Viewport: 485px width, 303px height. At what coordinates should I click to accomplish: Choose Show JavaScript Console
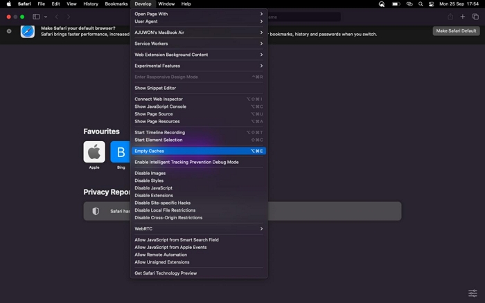[199, 107]
